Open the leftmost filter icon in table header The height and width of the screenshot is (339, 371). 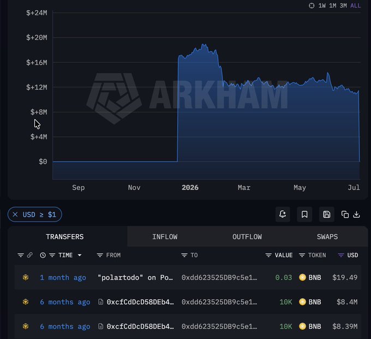point(21,255)
